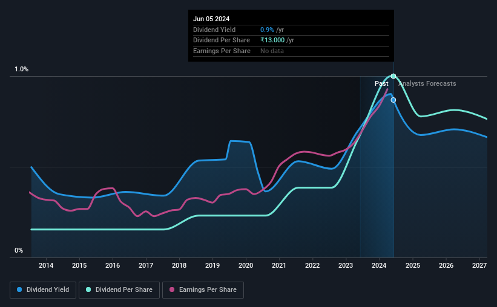Click the 2026 x-axis label
The height and width of the screenshot is (307, 497).
tap(446, 265)
